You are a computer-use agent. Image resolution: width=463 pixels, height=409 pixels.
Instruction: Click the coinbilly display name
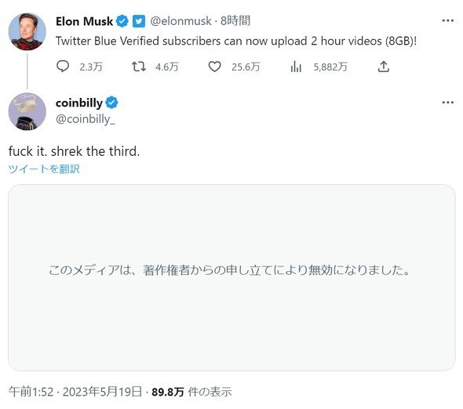pyautogui.click(x=79, y=103)
